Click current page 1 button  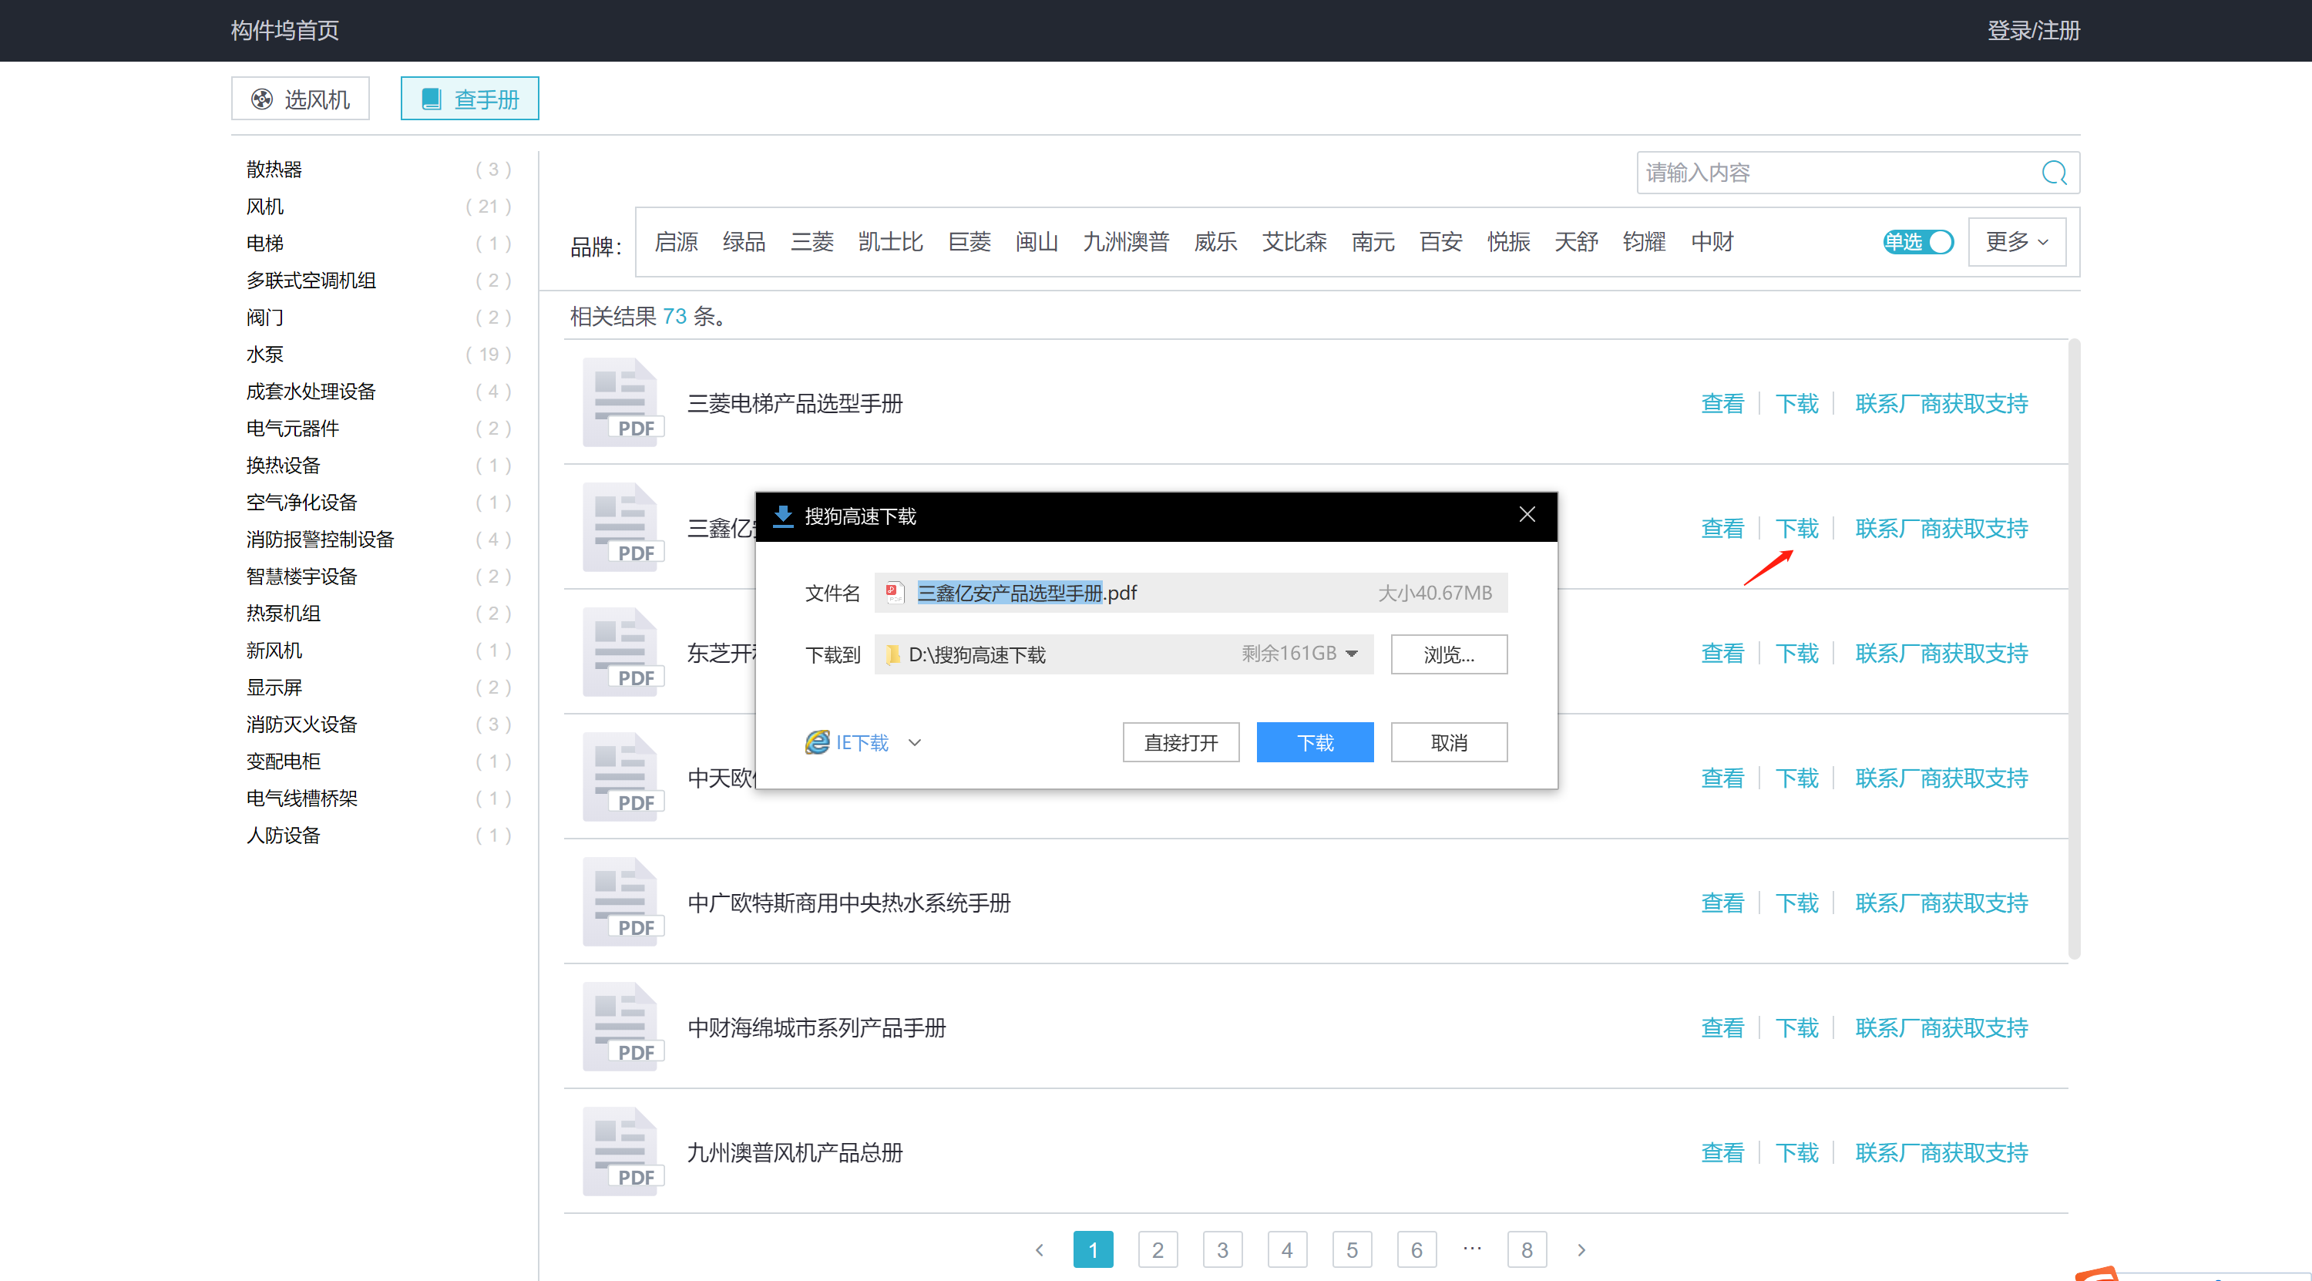pyautogui.click(x=1092, y=1249)
